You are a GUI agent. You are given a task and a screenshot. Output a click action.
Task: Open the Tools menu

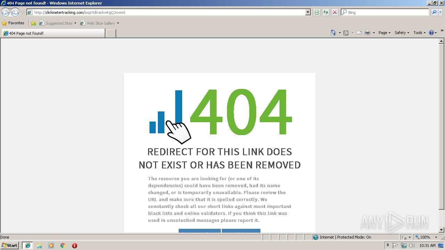[419, 33]
